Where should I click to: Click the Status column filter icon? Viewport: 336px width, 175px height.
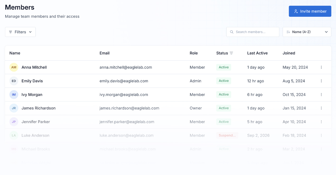click(x=231, y=53)
